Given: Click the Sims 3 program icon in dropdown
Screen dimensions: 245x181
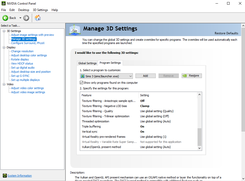Looking at the screenshot, I should pyautogui.click(x=83, y=76).
